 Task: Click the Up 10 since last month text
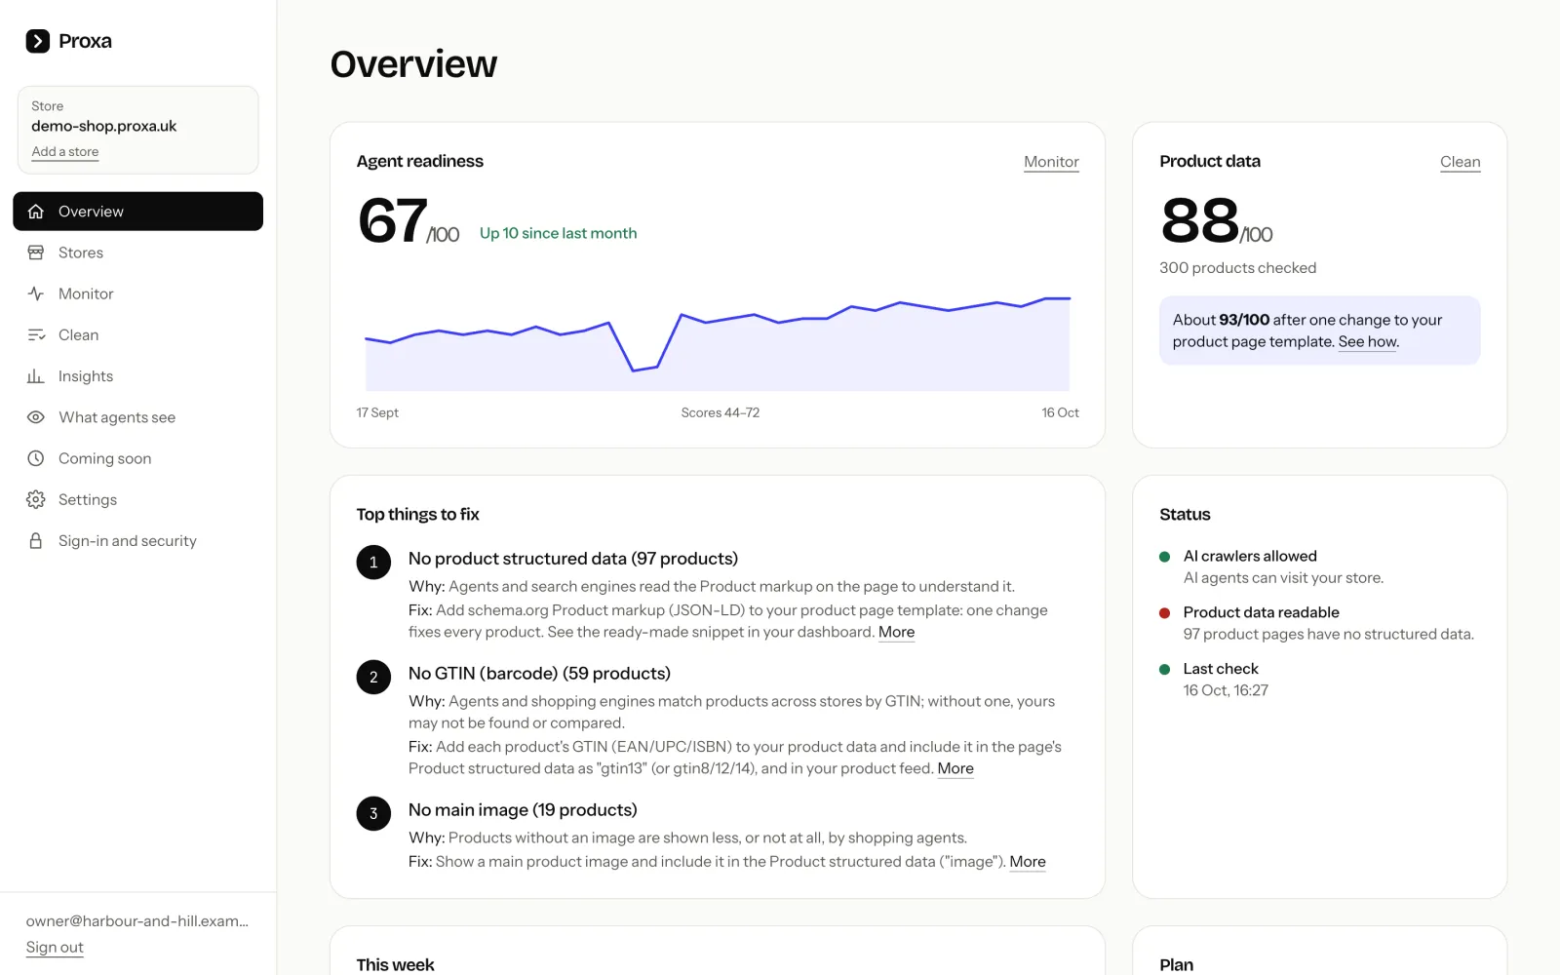click(558, 234)
